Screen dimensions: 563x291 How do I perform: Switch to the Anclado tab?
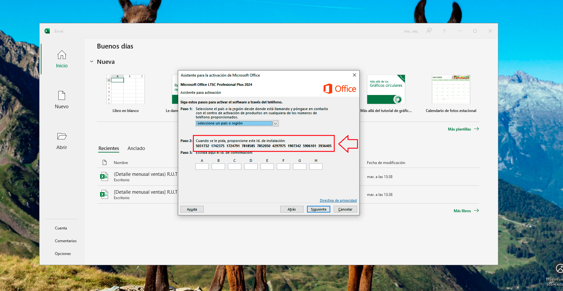(136, 148)
